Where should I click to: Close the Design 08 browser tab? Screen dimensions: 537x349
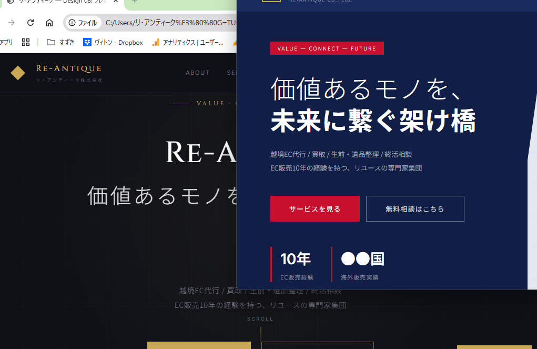pos(116,1)
